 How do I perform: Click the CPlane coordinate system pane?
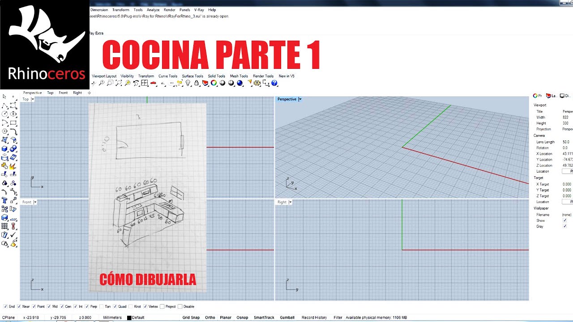coord(9,318)
